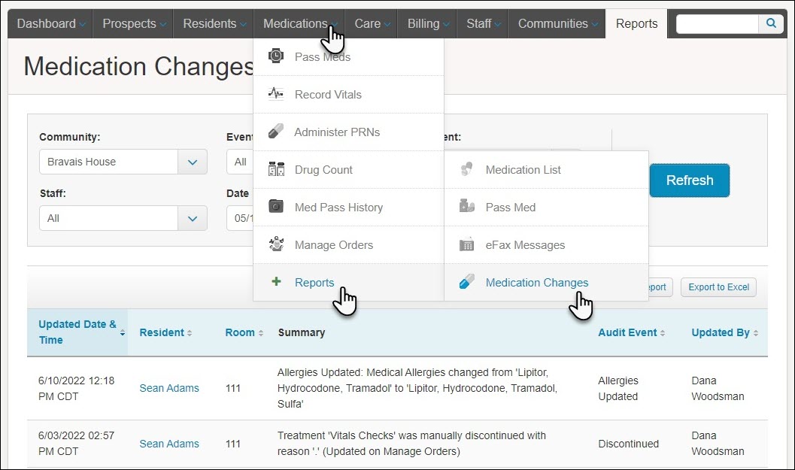
Task: Click the Administer PRNs pill icon
Action: 276,132
